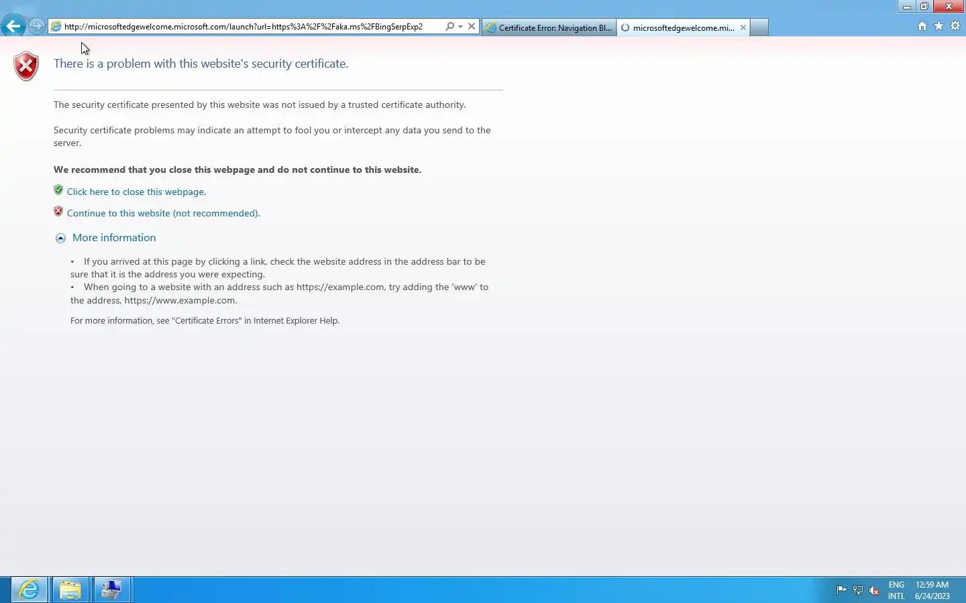
Task: Restore down the Internet Explorer window
Action: point(924,7)
